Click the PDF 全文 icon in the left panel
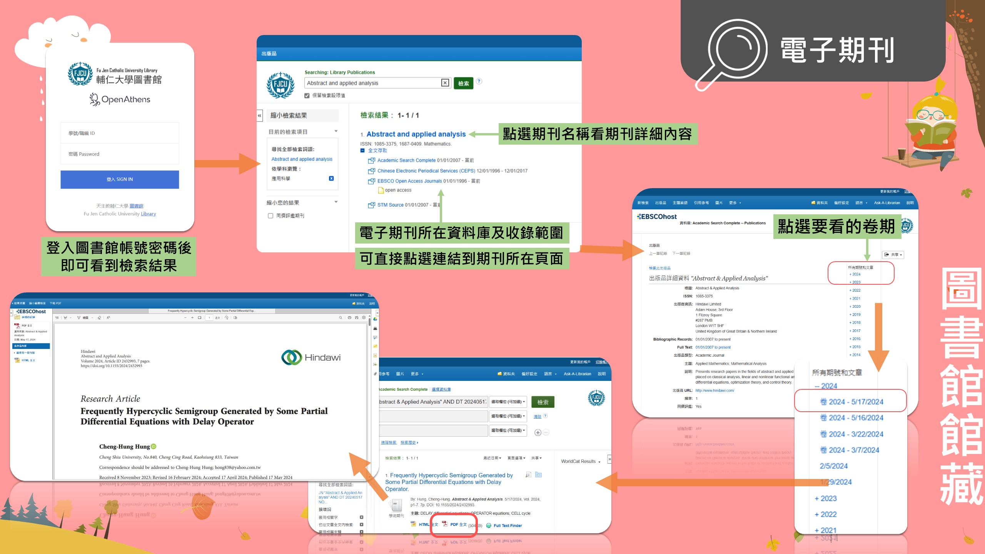This screenshot has height=554, width=985. [17, 325]
